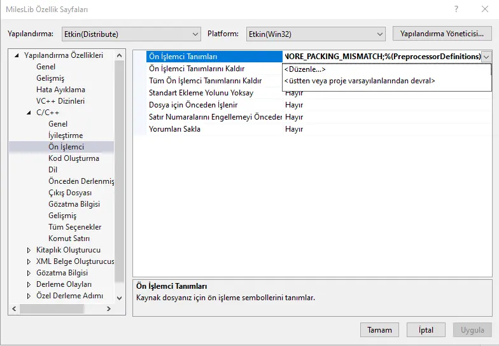Viewport: 499px width, 346px height.
Task: Collapse the C/C++ tree node
Action: (29, 113)
